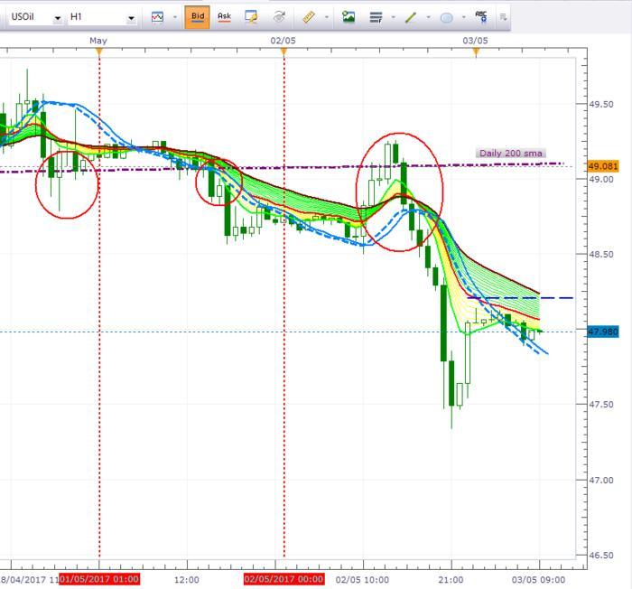
Task: Click the 21:00 time axis label
Action: tap(451, 580)
